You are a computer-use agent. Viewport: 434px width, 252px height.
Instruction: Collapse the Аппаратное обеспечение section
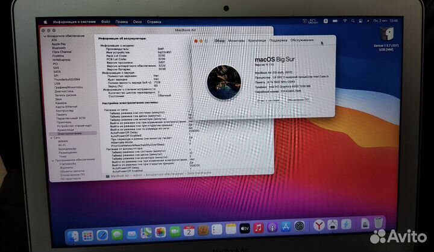(x=45, y=36)
